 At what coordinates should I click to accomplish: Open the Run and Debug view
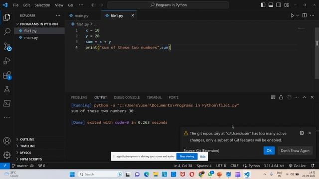(x=7, y=61)
